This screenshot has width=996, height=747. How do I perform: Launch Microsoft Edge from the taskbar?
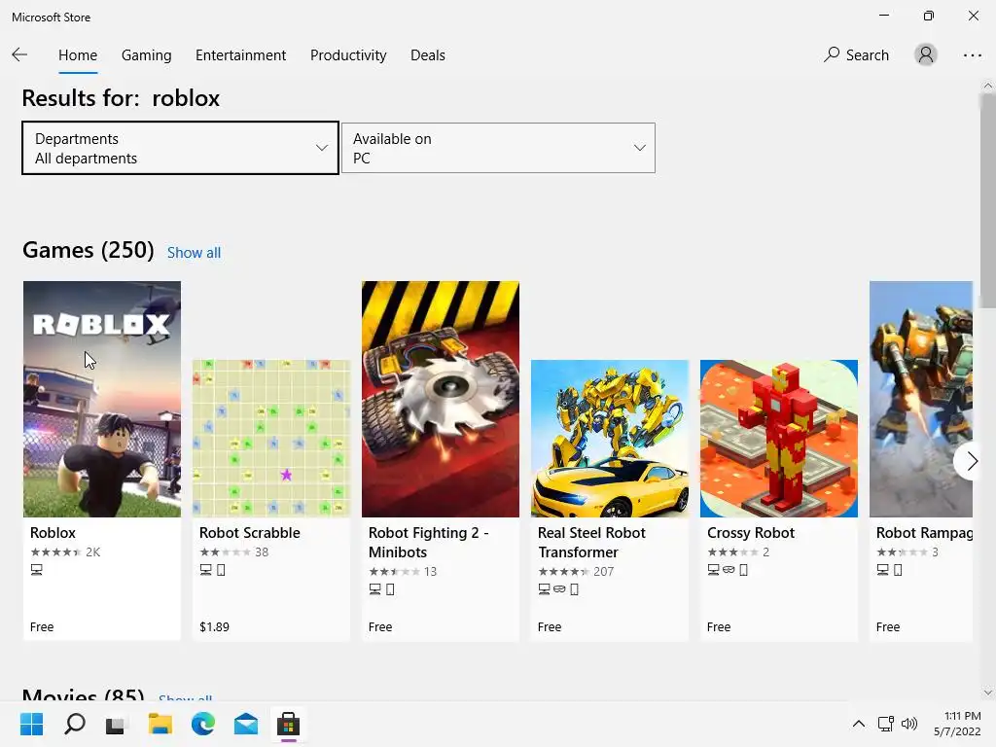click(x=202, y=724)
